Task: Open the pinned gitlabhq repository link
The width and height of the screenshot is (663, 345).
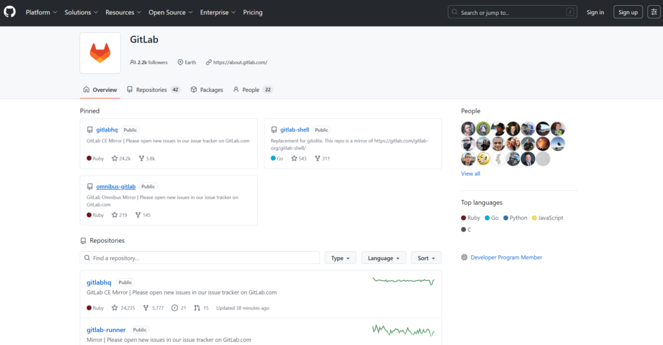Action: [x=107, y=130]
